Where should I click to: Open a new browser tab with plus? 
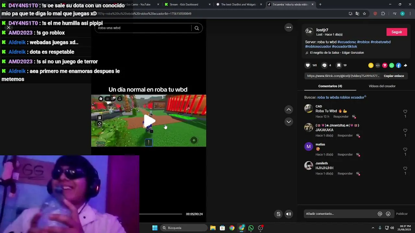tap(320, 5)
